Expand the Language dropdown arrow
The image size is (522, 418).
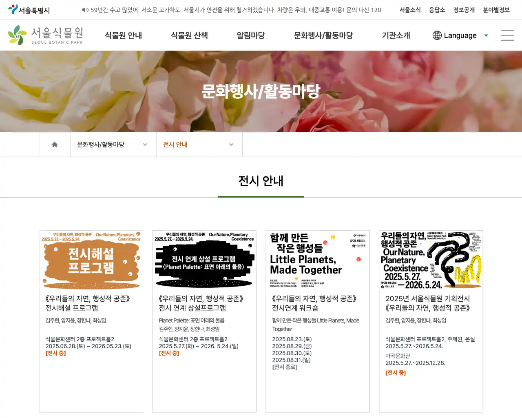(486, 36)
